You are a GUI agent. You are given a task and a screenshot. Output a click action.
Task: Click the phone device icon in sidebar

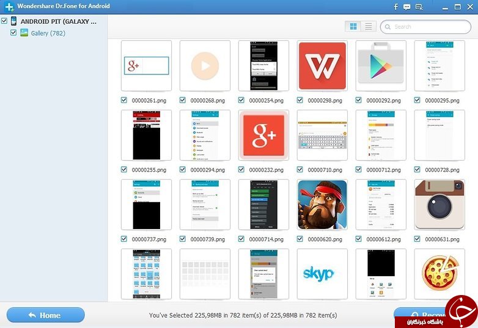tap(13, 21)
